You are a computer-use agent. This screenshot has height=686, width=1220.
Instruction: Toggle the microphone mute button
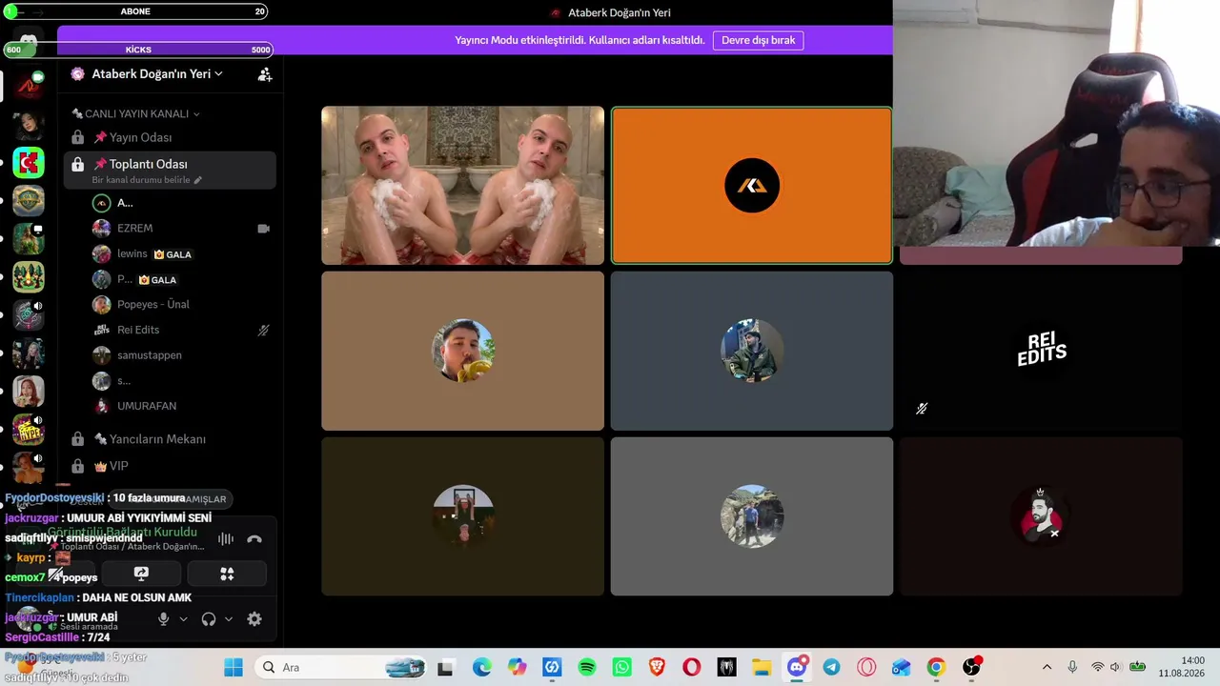(x=163, y=619)
